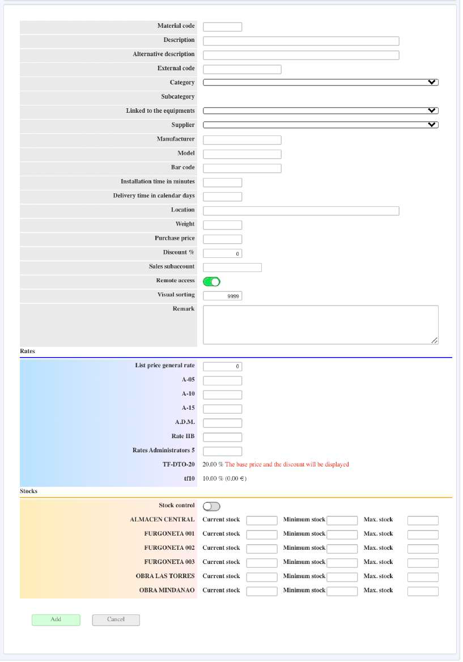Click the FURGONETA 001 current stock field
This screenshot has width=463, height=662.
[x=262, y=535]
